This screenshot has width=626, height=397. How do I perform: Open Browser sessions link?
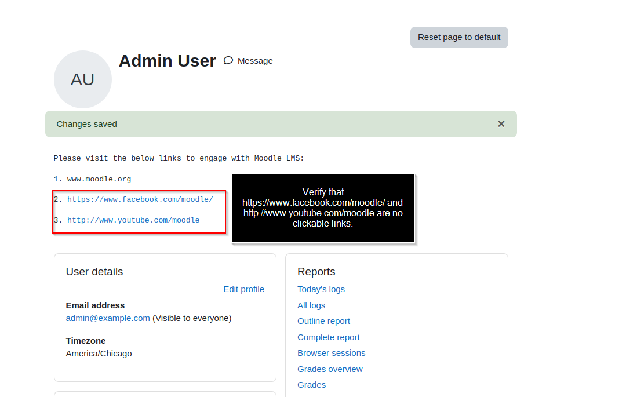tap(332, 353)
